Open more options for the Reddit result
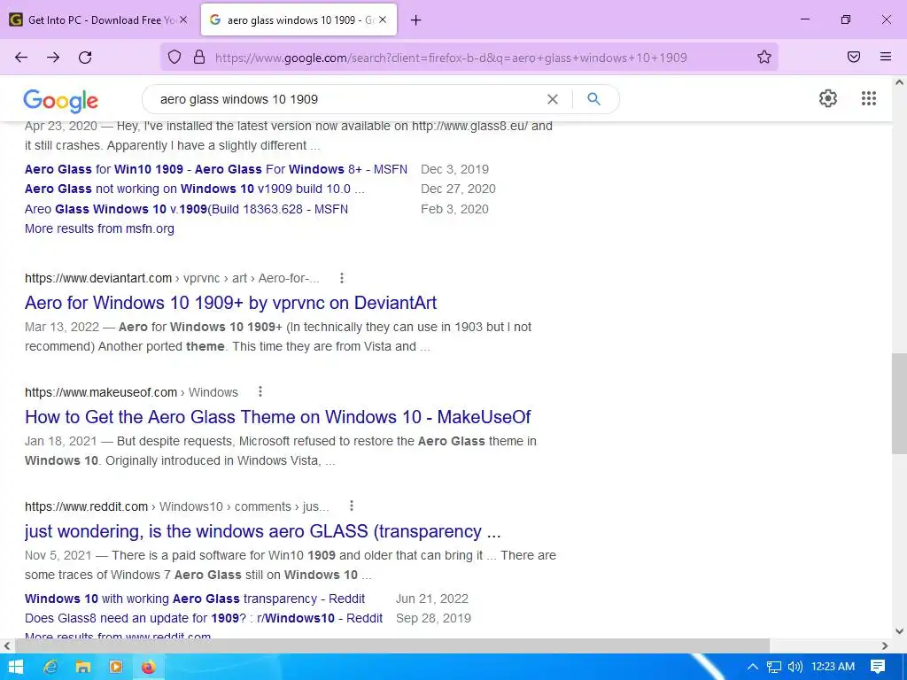907x680 pixels. point(351,506)
